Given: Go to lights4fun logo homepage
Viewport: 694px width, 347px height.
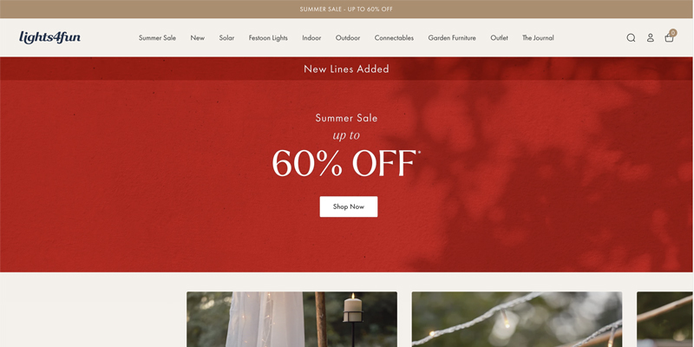Looking at the screenshot, I should (x=49, y=37).
